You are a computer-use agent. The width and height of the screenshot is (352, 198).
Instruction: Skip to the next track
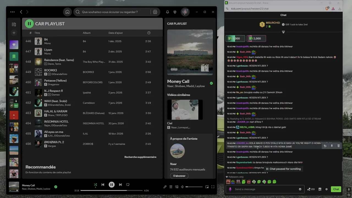[x=120, y=185]
